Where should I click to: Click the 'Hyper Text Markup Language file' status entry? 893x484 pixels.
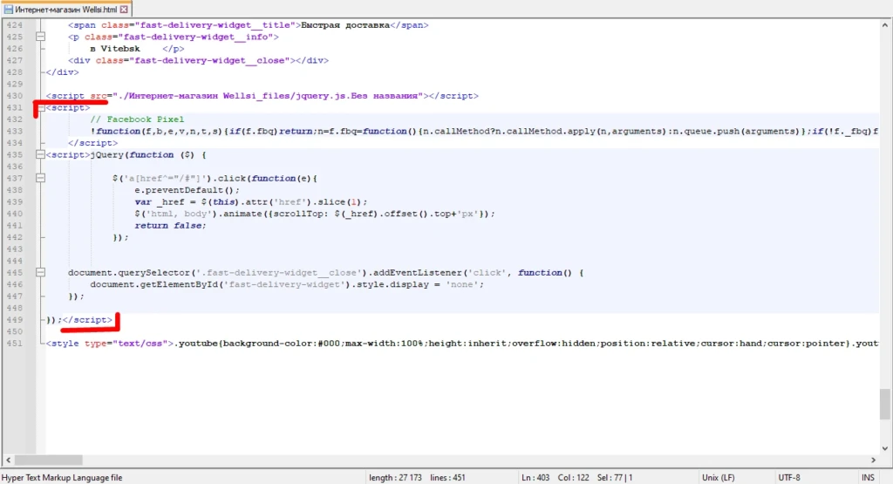[62, 478]
